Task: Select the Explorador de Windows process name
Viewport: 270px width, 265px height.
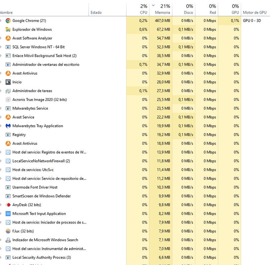Action: click(32, 29)
